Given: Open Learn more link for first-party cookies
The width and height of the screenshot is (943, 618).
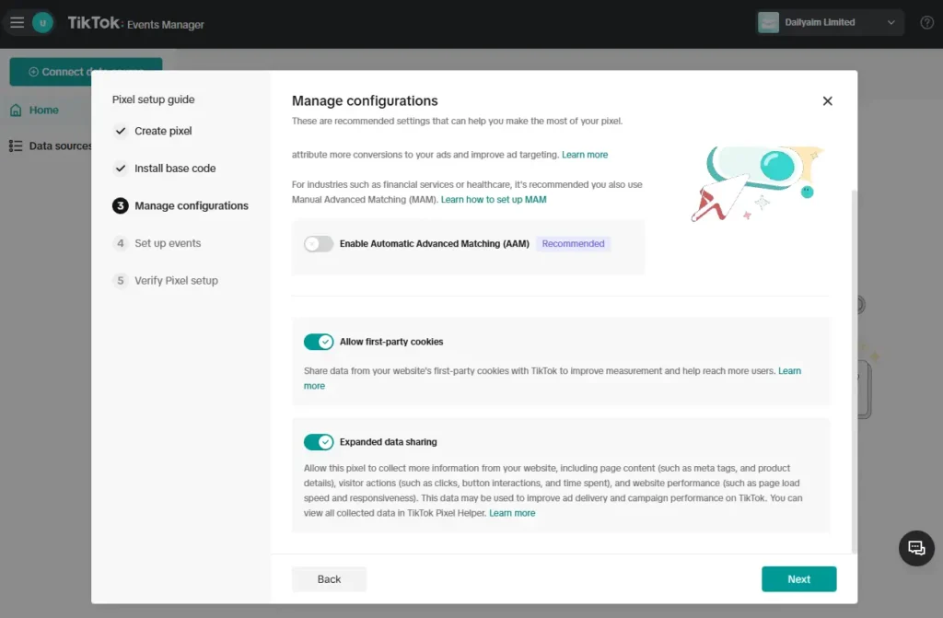Looking at the screenshot, I should tap(789, 370).
